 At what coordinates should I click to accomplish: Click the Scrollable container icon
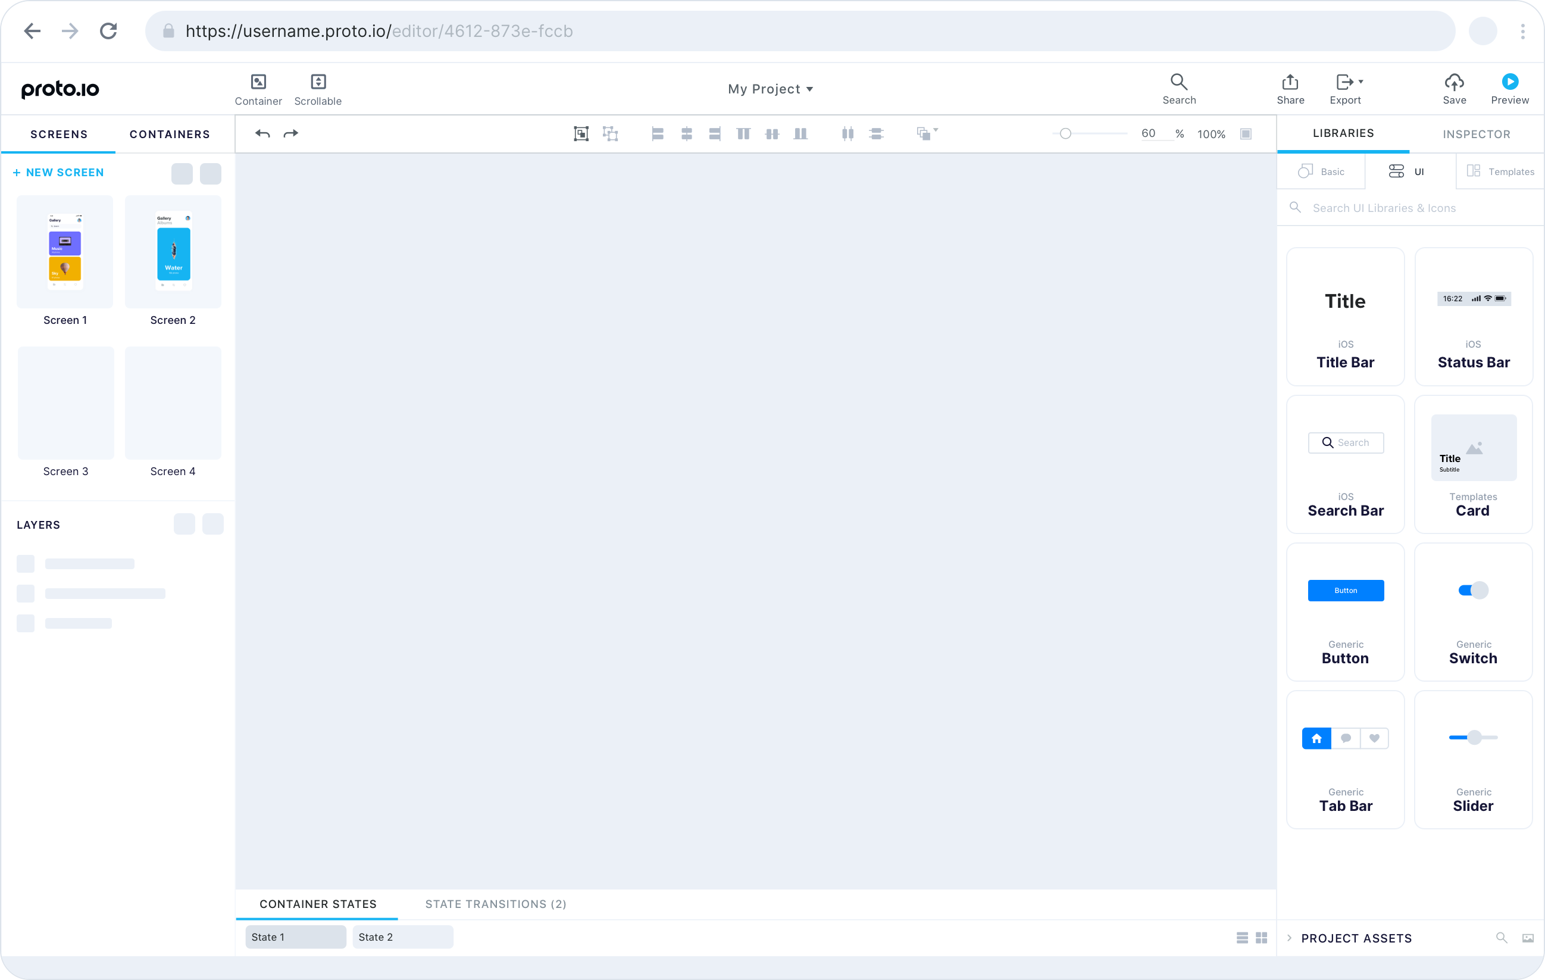tap(318, 82)
